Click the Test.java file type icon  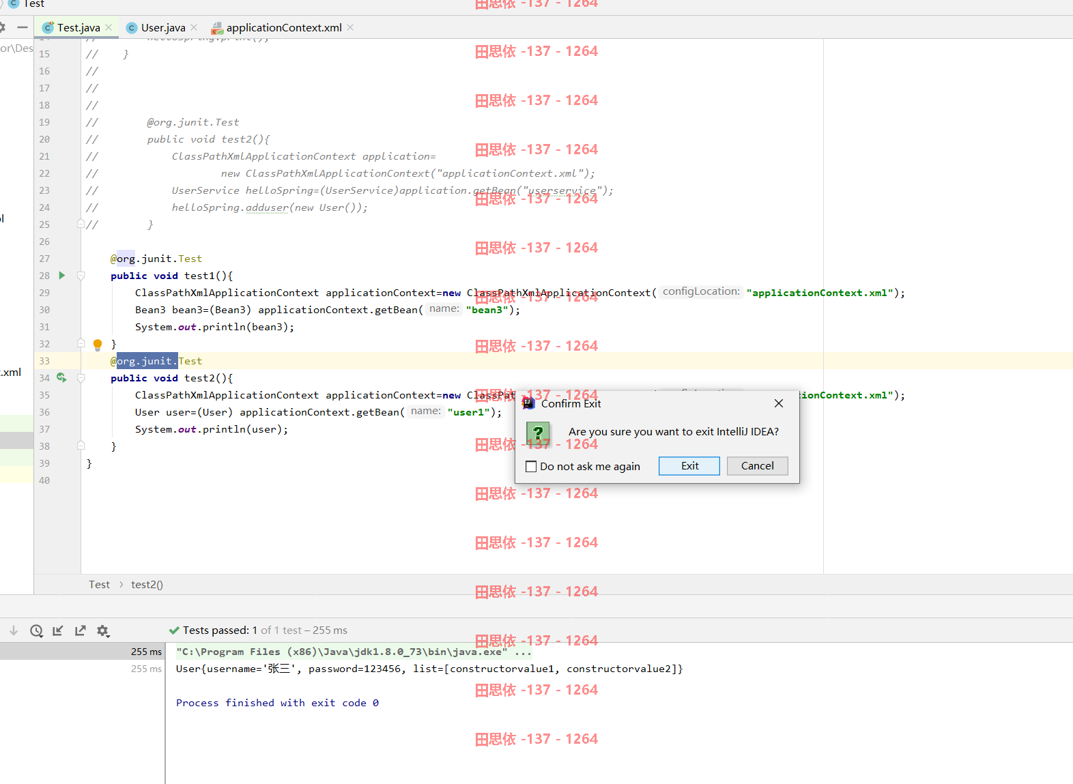coord(48,27)
